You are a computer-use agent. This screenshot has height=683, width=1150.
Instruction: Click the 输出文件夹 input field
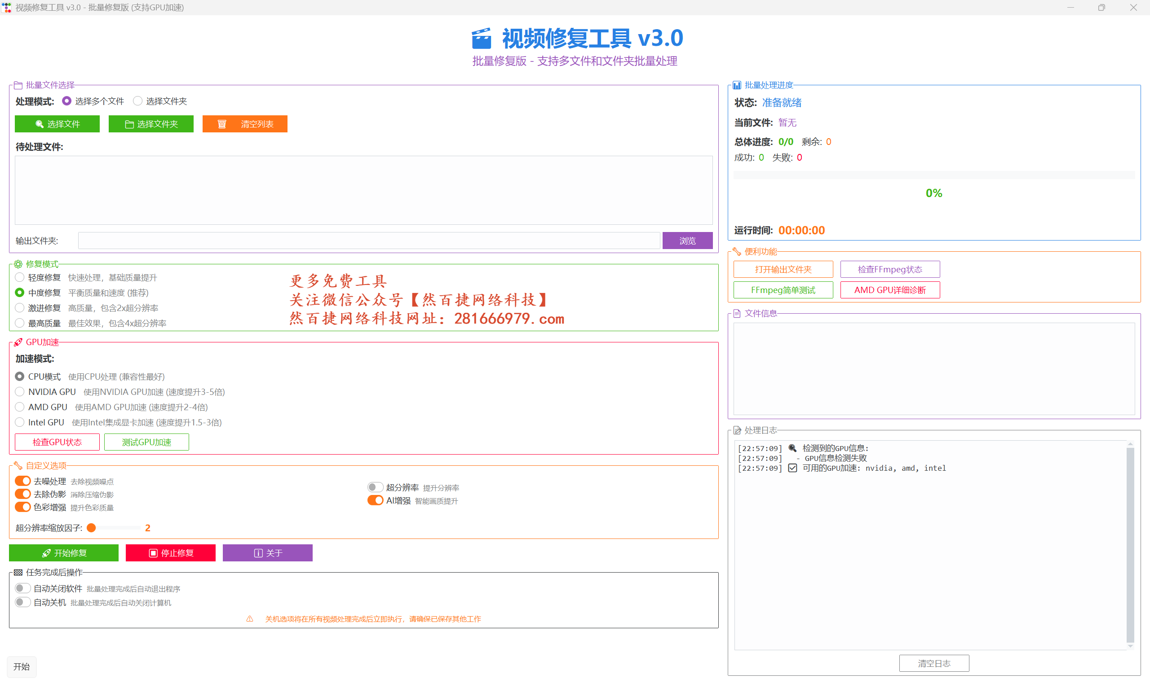tap(369, 241)
